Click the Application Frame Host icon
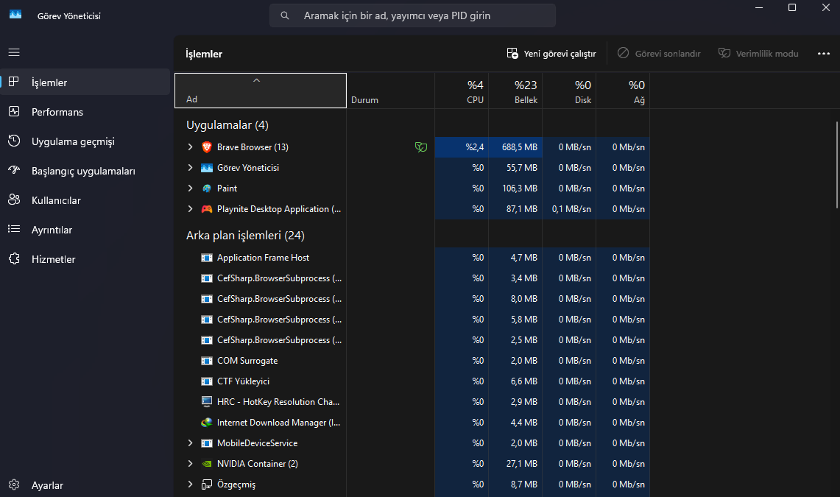This screenshot has width=840, height=497. click(x=207, y=258)
